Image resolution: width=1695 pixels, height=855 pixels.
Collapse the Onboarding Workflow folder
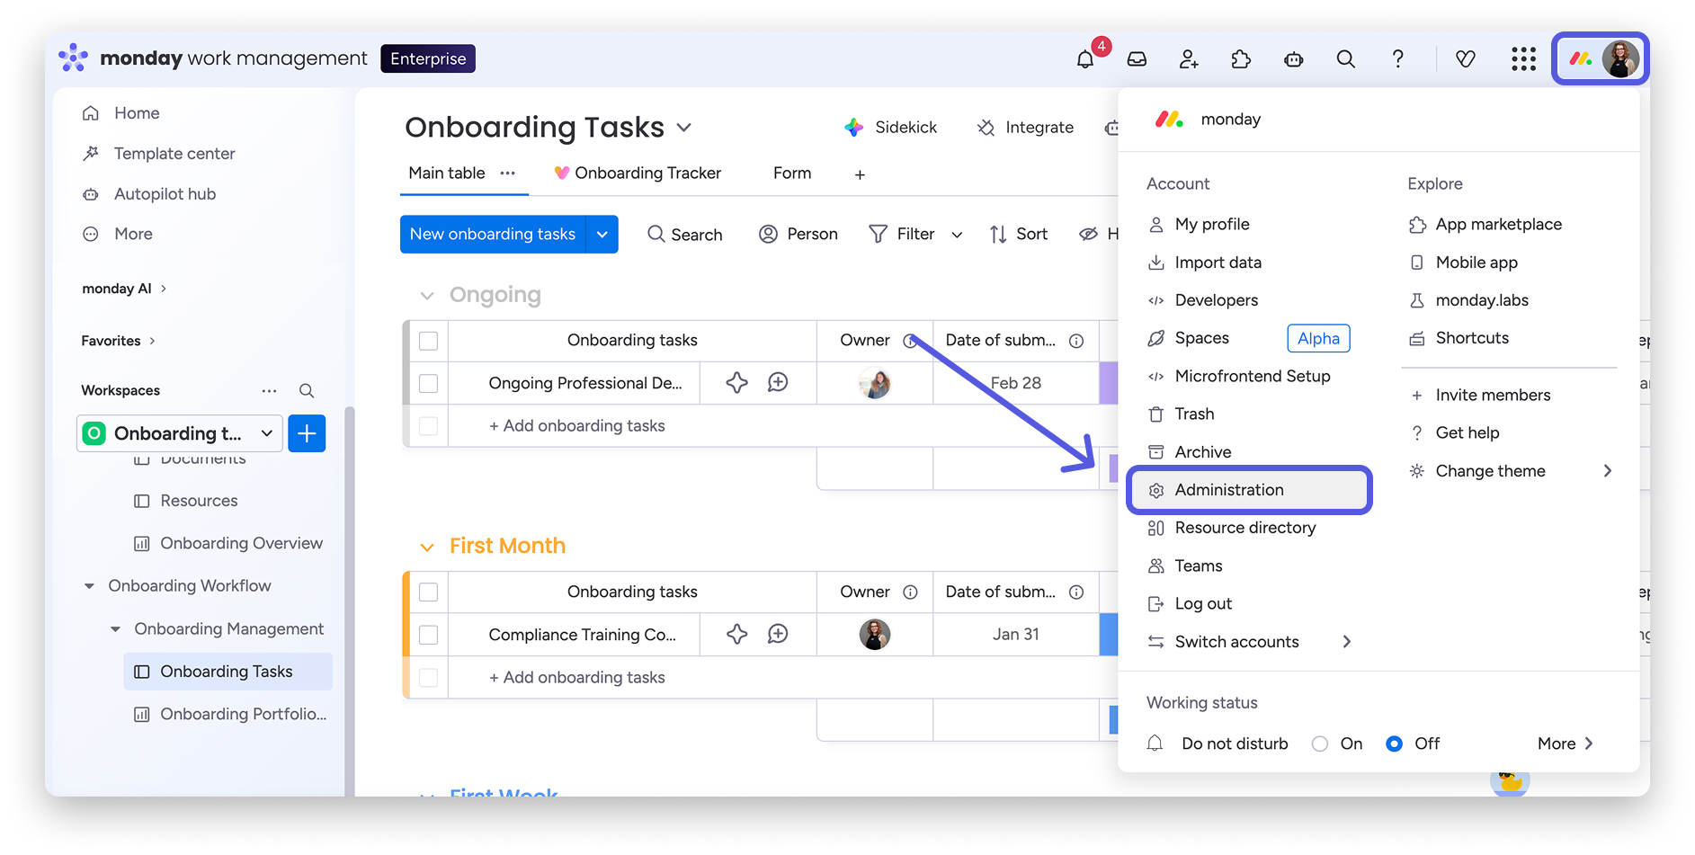pos(89,586)
